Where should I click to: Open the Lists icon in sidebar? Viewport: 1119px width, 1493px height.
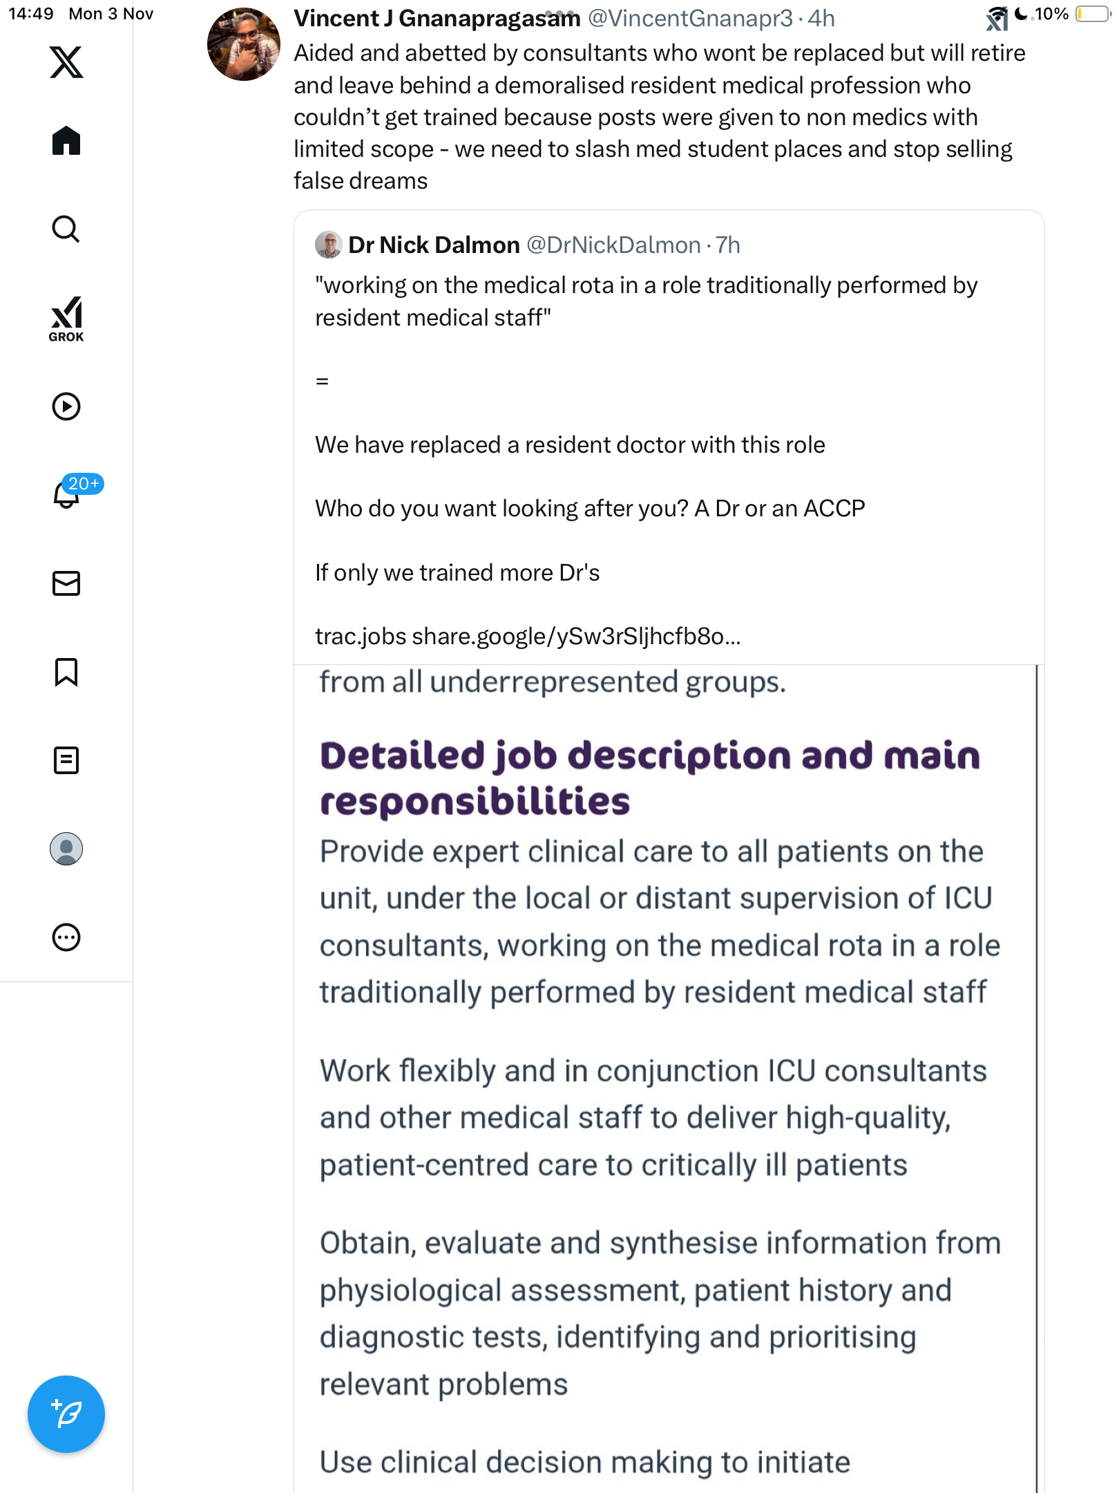66,760
